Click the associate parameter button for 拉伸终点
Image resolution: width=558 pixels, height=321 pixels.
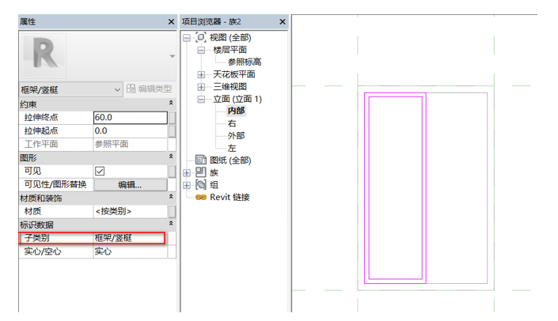coord(172,118)
